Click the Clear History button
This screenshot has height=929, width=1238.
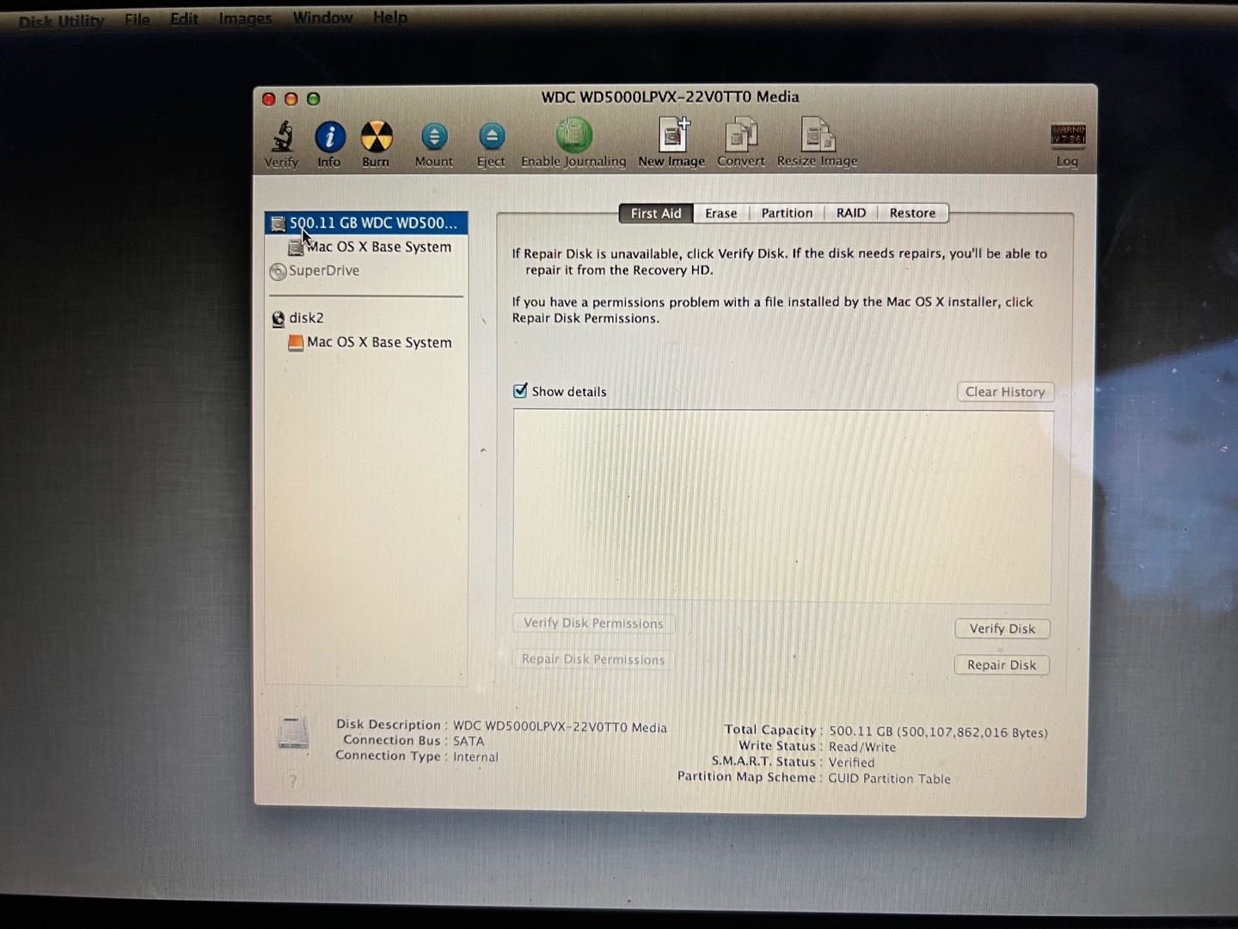tap(1005, 392)
